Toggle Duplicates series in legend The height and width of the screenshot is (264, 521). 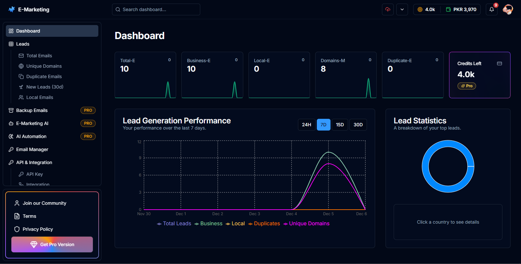click(264, 224)
